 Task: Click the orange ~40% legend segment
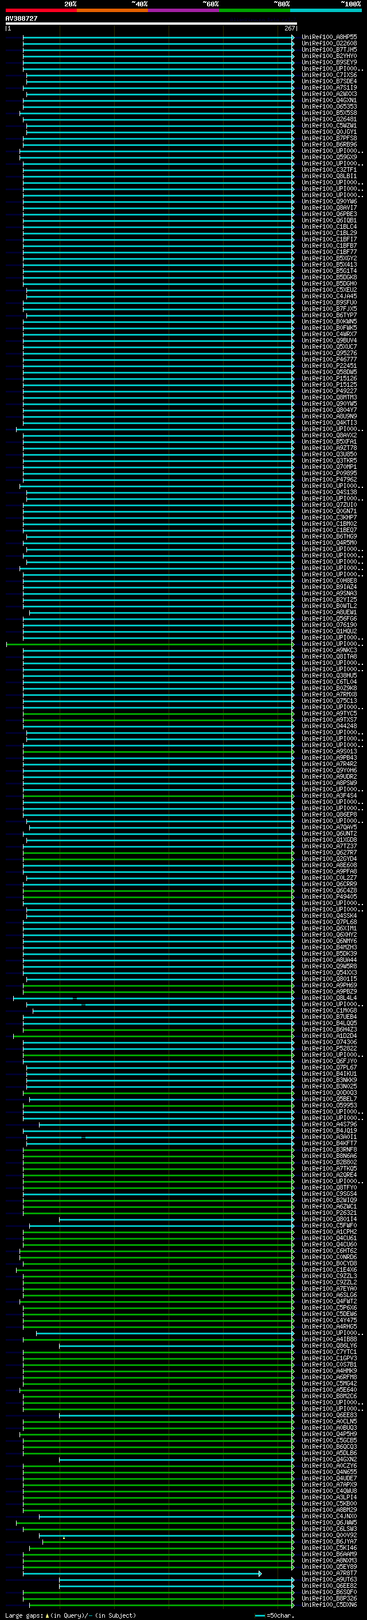[112, 10]
